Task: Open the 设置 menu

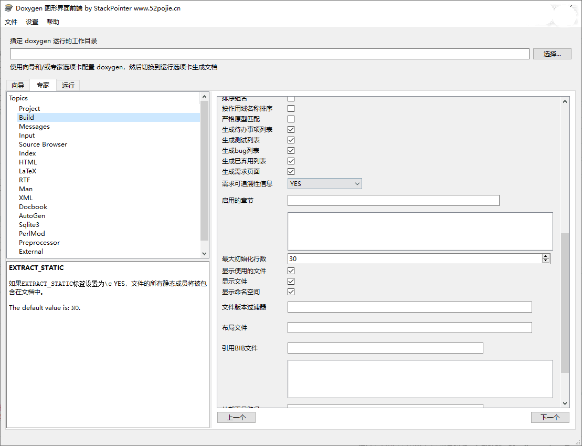Action: 32,22
